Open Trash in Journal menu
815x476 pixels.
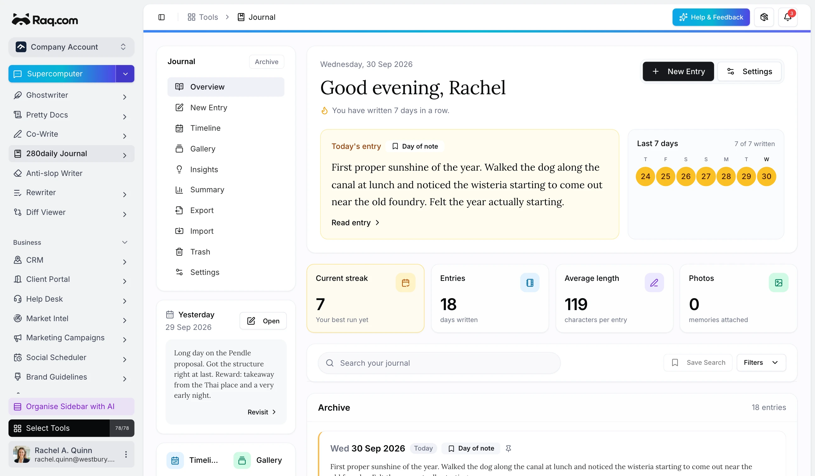[226, 252]
